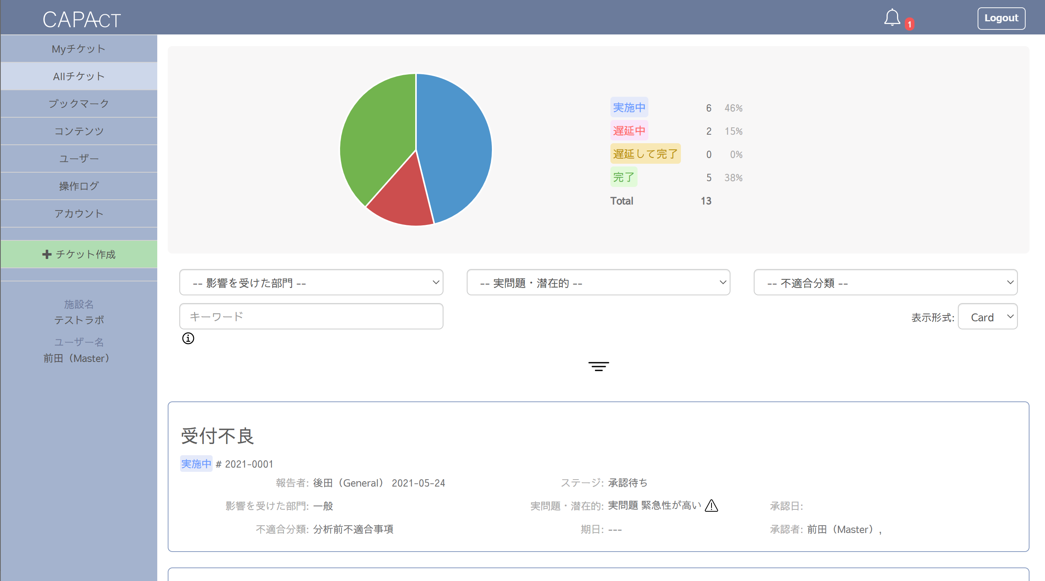Click the 遅延中 red legend label
This screenshot has width=1045, height=581.
(x=629, y=130)
